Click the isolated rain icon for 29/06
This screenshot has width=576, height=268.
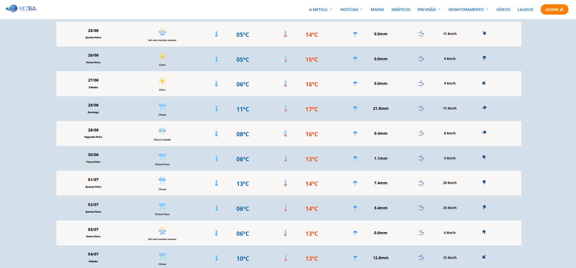(x=162, y=131)
